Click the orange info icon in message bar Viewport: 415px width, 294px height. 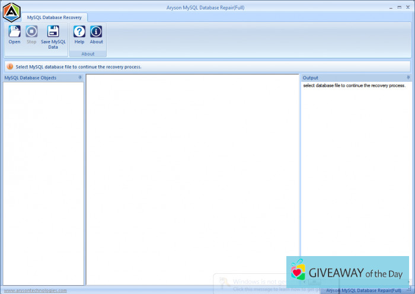[9, 67]
